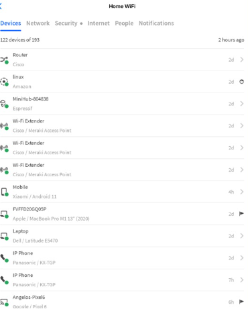Click the Angelos-Pixel6 cast icon
Screen dimensions: 248x309
click(4, 302)
